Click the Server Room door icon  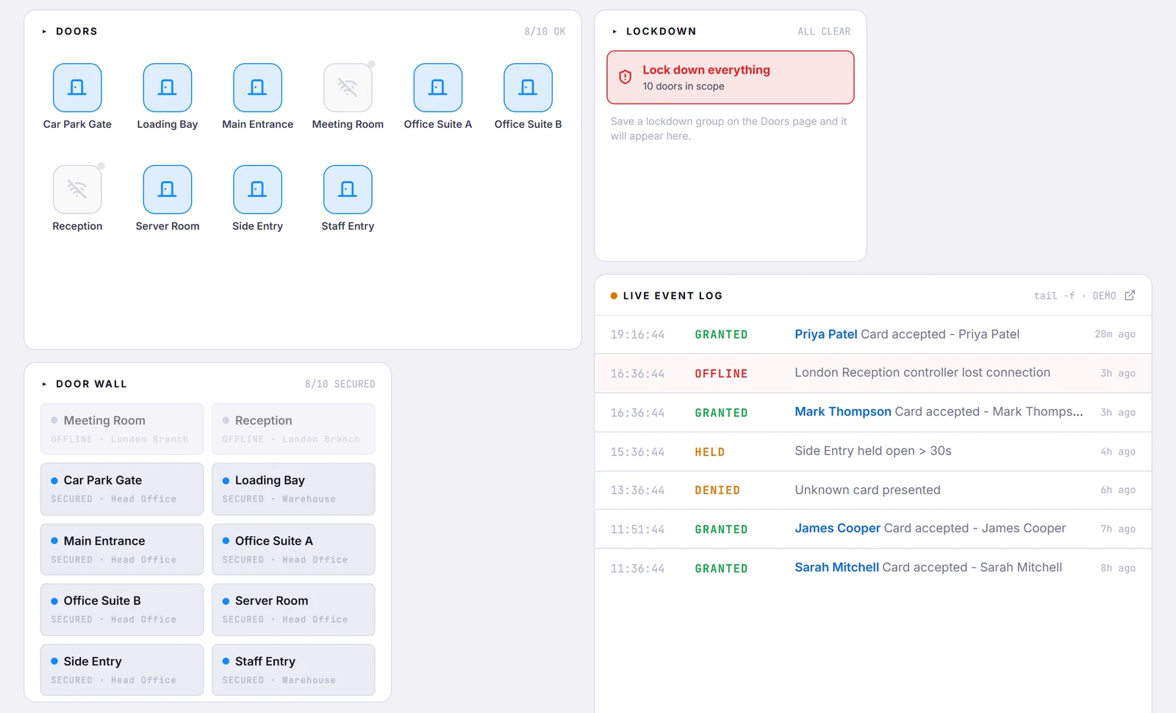[x=168, y=189]
